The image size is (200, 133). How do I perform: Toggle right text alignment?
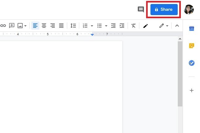coord(53,26)
